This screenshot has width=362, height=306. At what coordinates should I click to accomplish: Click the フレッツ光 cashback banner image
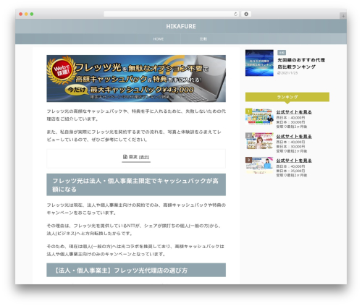(x=136, y=78)
